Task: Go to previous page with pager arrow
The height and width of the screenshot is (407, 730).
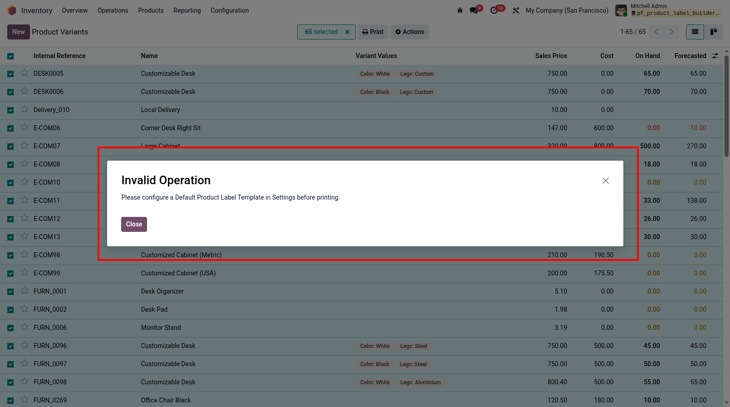Action: 657,32
